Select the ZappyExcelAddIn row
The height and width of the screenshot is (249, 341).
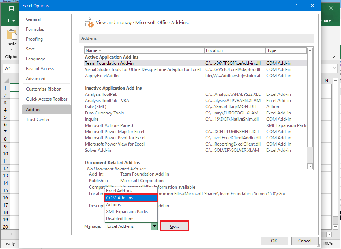point(195,76)
